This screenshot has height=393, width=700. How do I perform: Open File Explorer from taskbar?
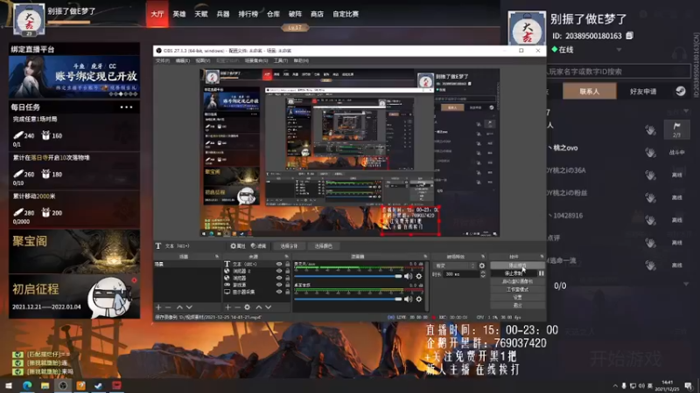coord(45,385)
